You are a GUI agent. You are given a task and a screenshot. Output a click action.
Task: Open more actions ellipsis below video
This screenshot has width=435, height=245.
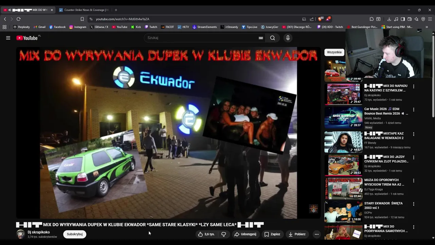(x=316, y=234)
